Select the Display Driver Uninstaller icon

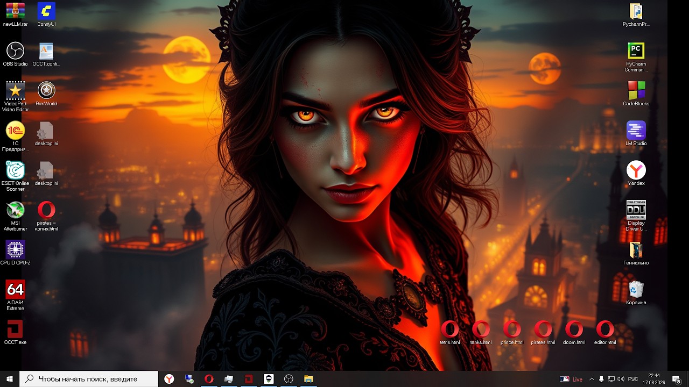(x=636, y=216)
